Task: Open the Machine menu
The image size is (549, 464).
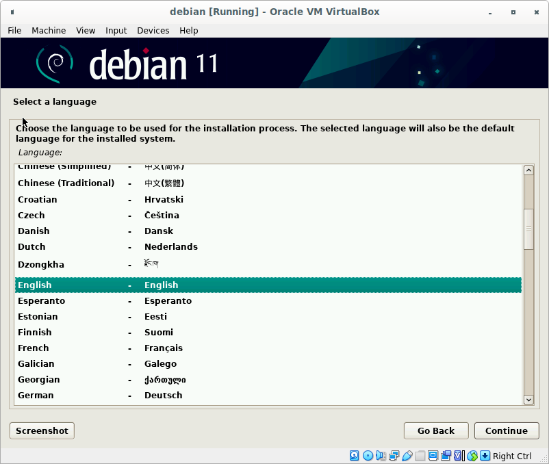Action: (x=49, y=30)
